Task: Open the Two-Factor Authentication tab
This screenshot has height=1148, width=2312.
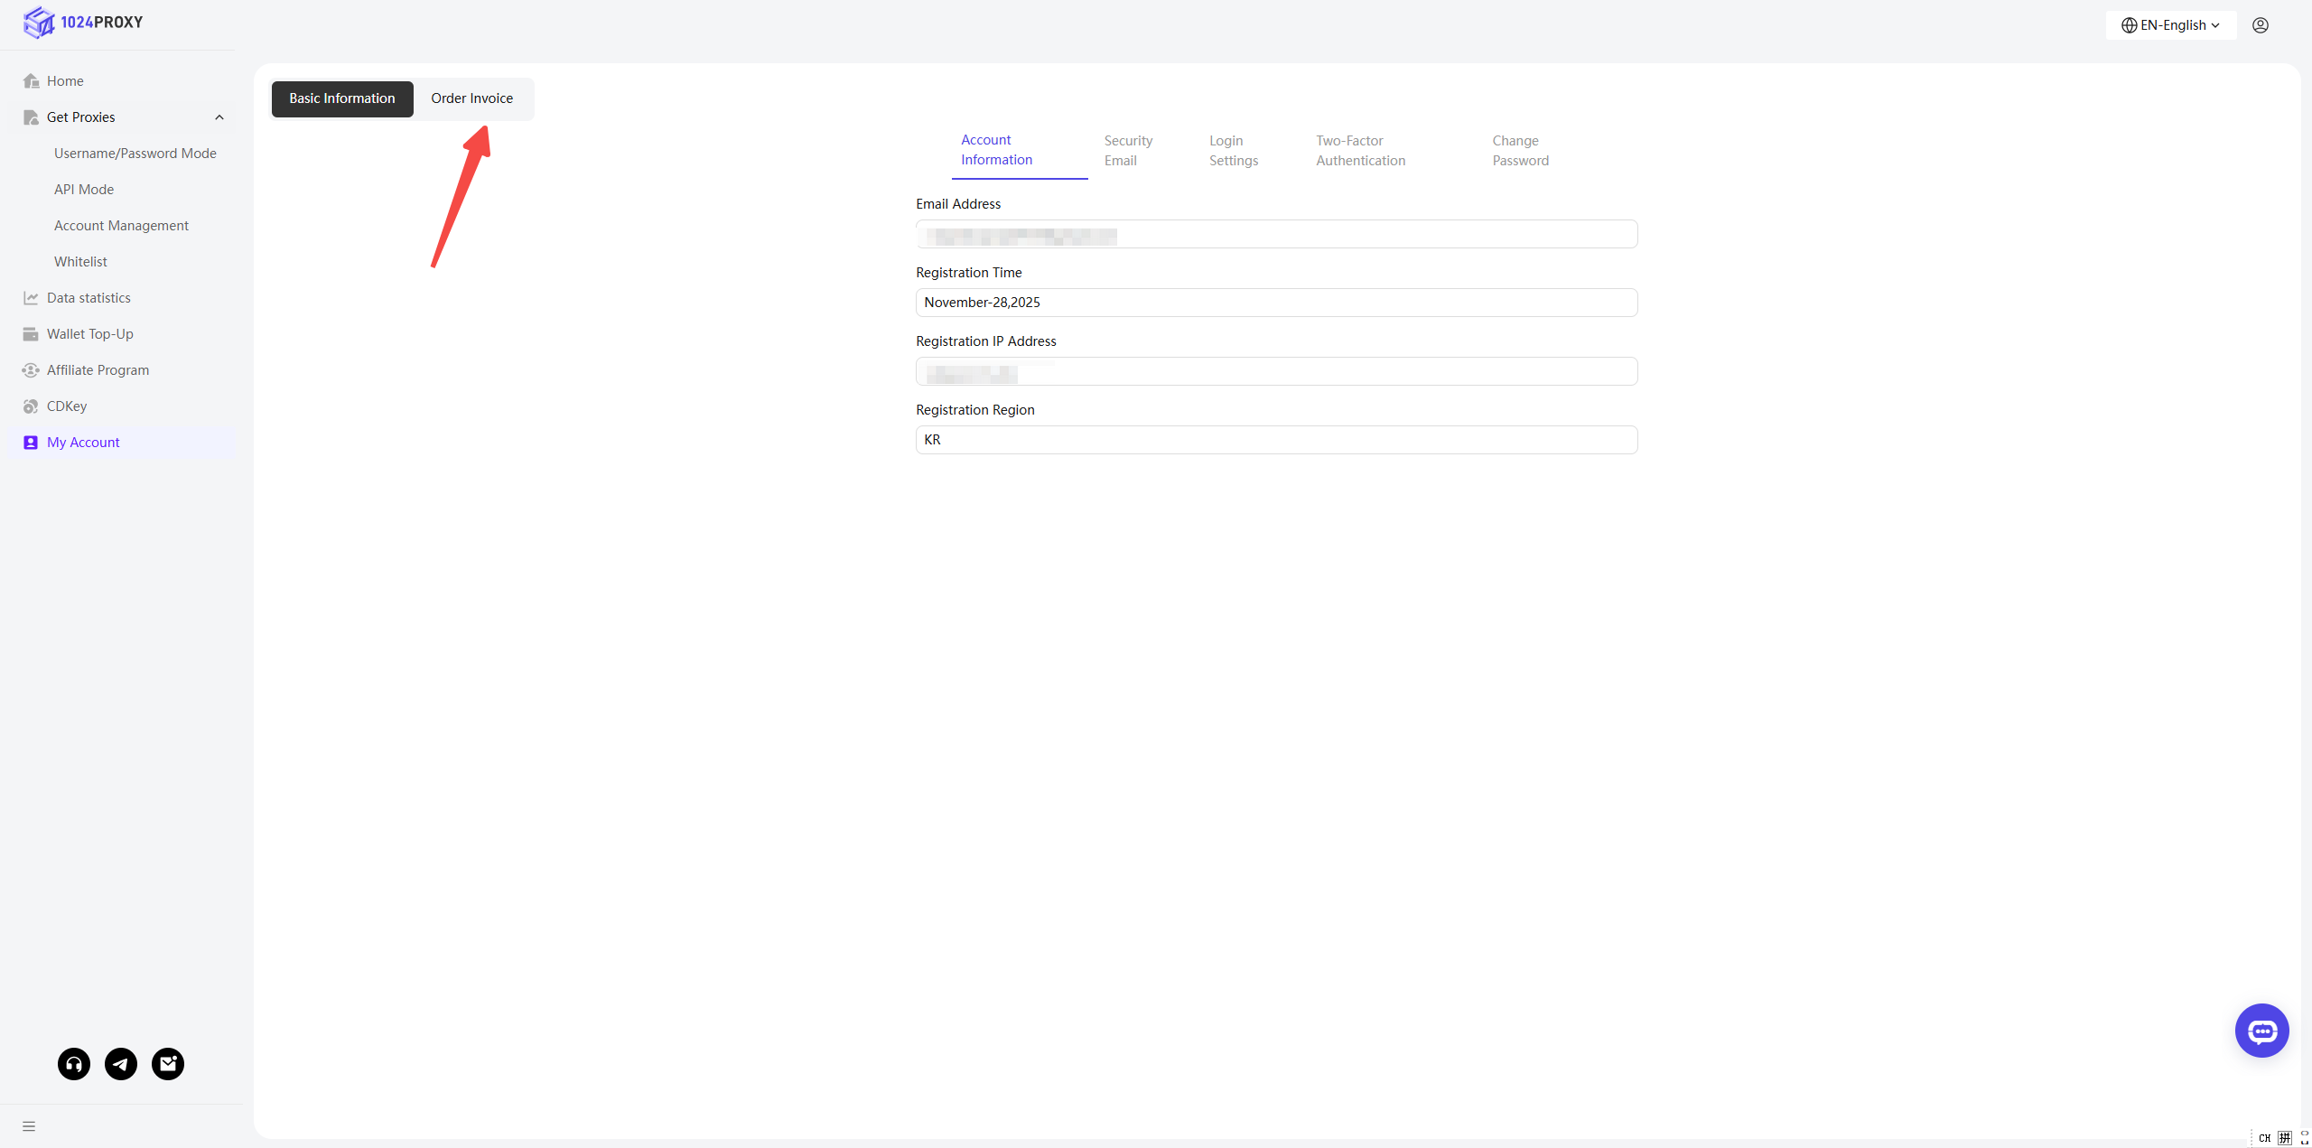Action: click(x=1360, y=151)
